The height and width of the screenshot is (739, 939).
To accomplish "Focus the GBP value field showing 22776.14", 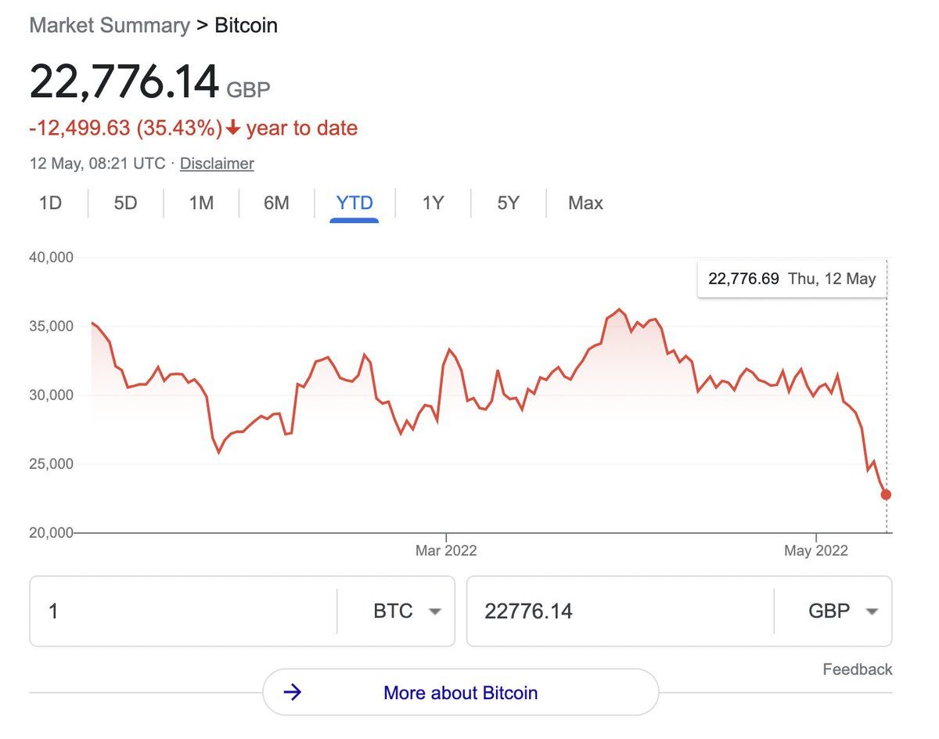I will tap(620, 611).
